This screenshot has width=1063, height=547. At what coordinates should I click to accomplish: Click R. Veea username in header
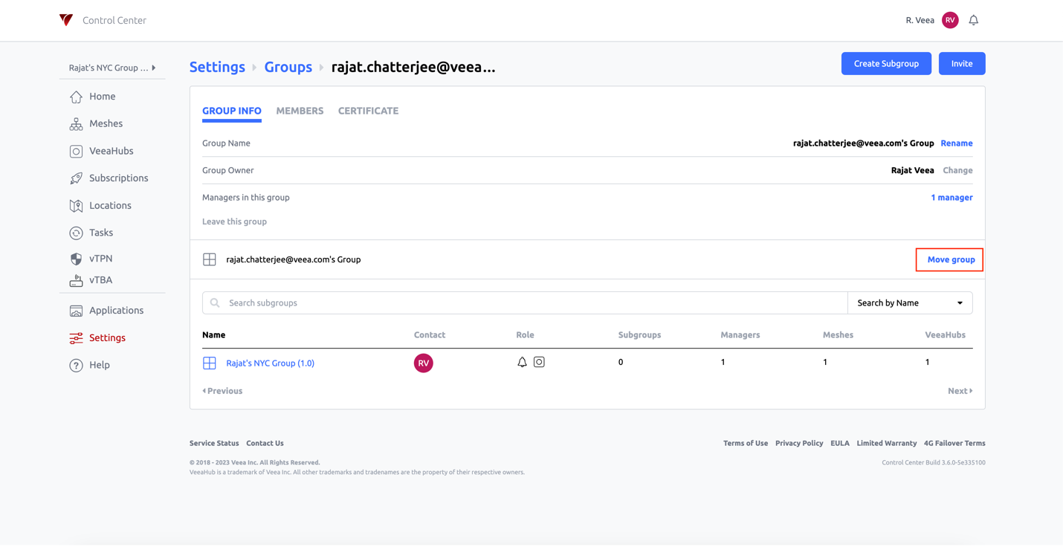coord(920,20)
